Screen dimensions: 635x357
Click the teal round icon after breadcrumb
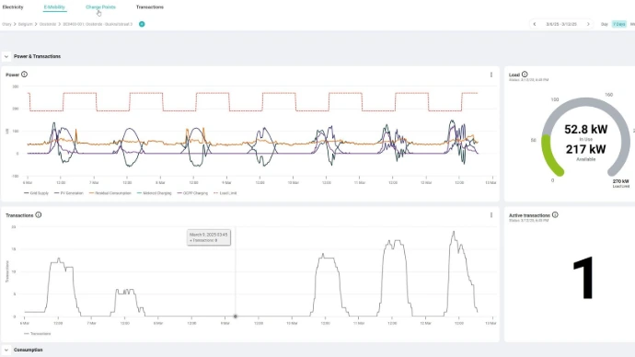(x=142, y=24)
